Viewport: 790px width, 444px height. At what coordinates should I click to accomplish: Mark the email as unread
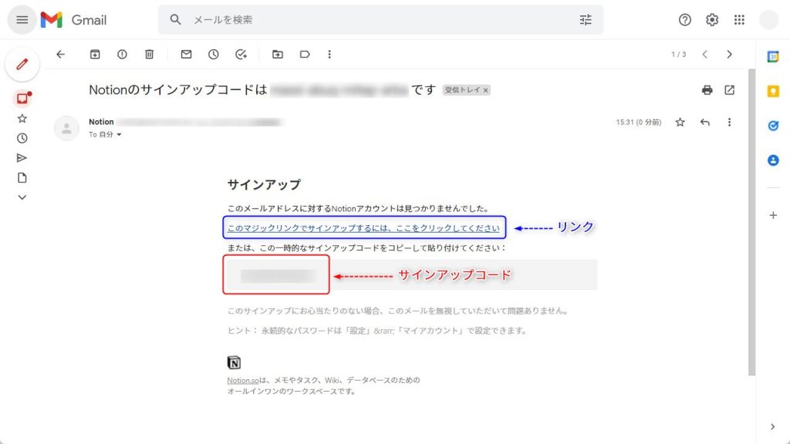(x=186, y=54)
